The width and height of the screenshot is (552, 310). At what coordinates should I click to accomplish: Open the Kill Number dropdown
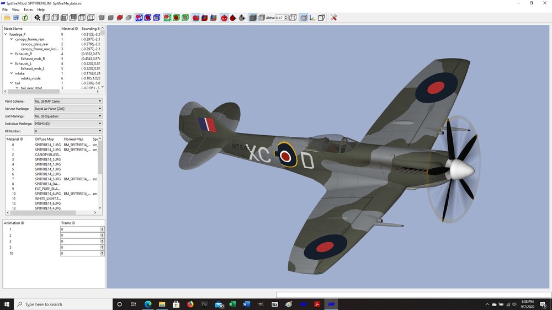pos(68,131)
